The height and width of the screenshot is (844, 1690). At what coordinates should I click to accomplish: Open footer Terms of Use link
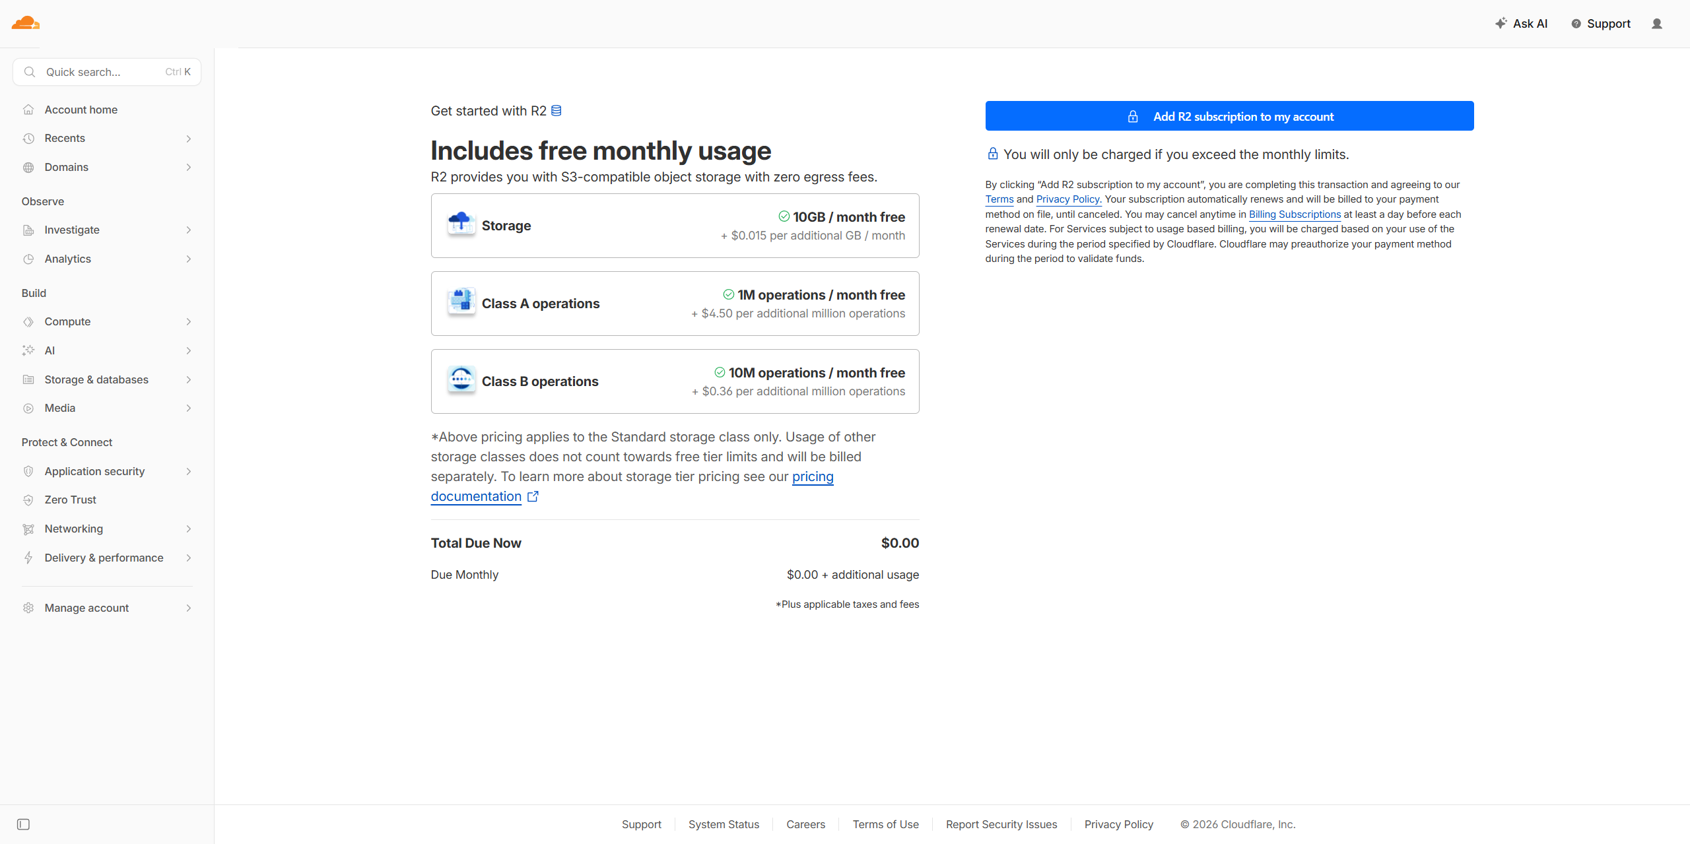(885, 824)
